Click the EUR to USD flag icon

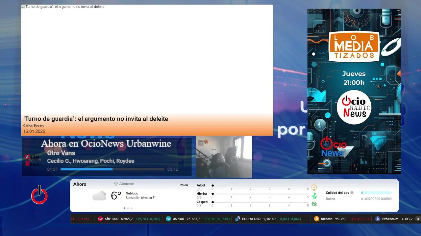(237, 219)
